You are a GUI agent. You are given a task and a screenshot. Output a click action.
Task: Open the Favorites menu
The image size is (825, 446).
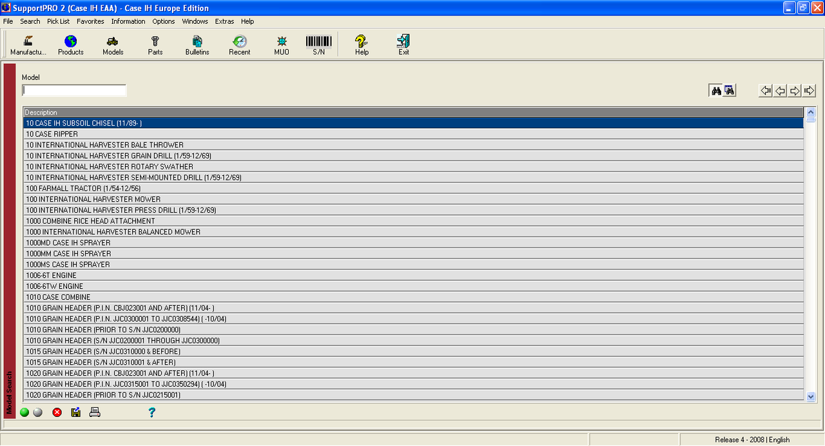[x=90, y=21]
